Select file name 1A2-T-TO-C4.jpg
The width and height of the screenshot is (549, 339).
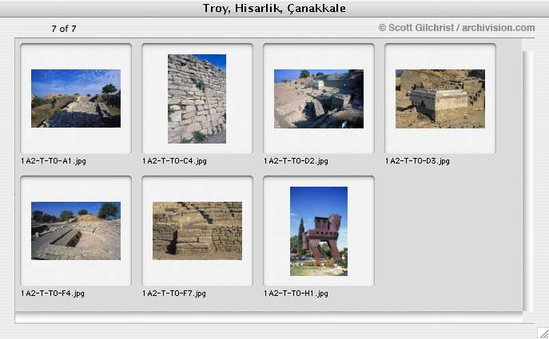point(174,161)
